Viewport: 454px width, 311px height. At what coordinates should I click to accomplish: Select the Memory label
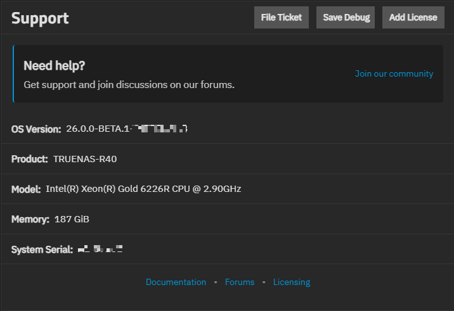click(x=30, y=219)
